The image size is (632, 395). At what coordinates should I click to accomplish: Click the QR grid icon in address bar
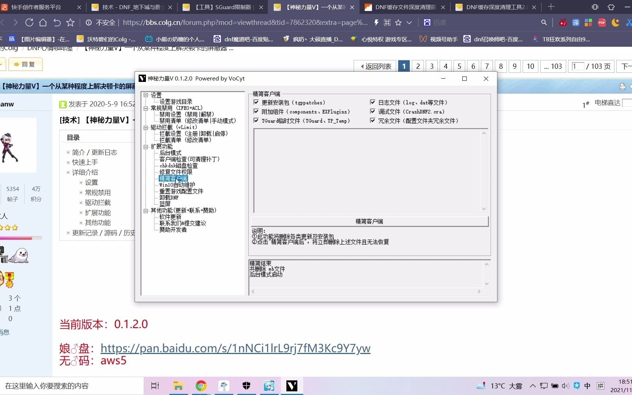pyautogui.click(x=387, y=23)
